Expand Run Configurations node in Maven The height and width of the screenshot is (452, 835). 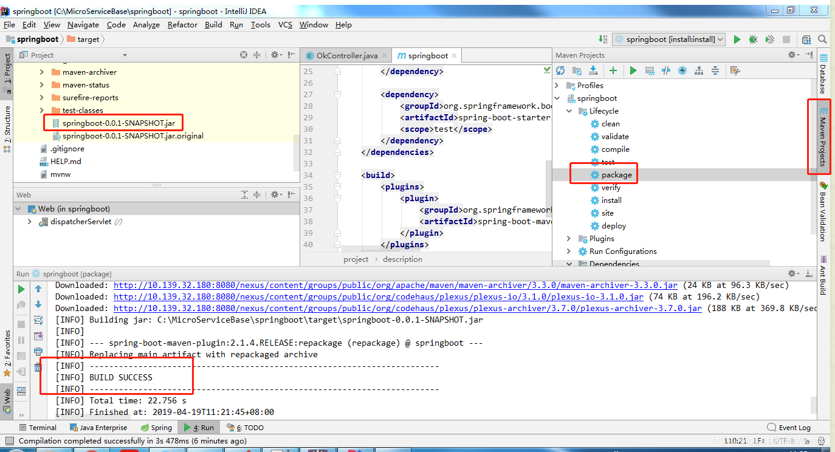pos(569,251)
